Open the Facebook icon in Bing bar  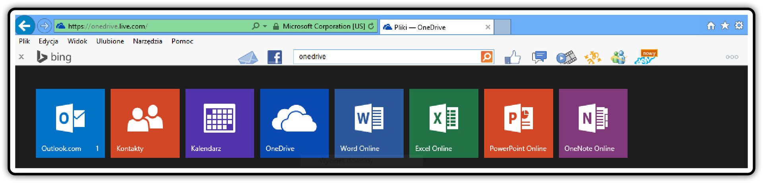pos(275,57)
